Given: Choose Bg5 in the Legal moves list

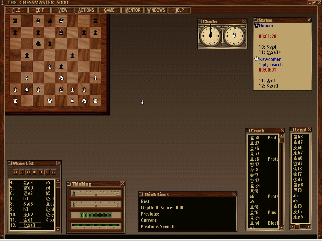Looking at the screenshot, I should (298, 217).
